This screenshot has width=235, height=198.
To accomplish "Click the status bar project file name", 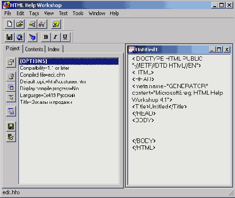I will tap(11, 192).
